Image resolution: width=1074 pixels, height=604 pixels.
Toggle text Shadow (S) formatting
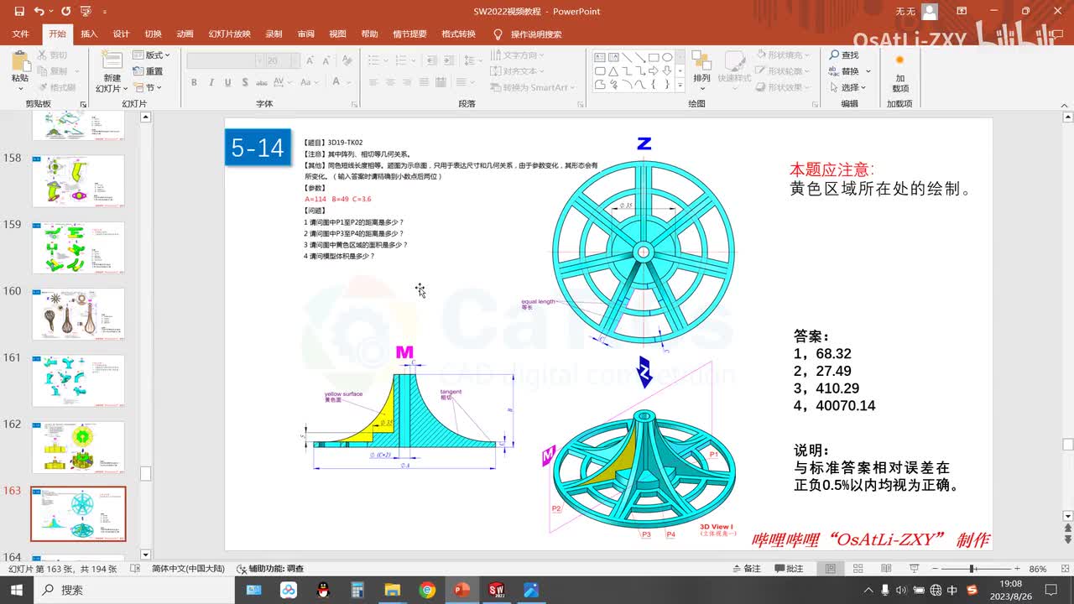coord(244,82)
